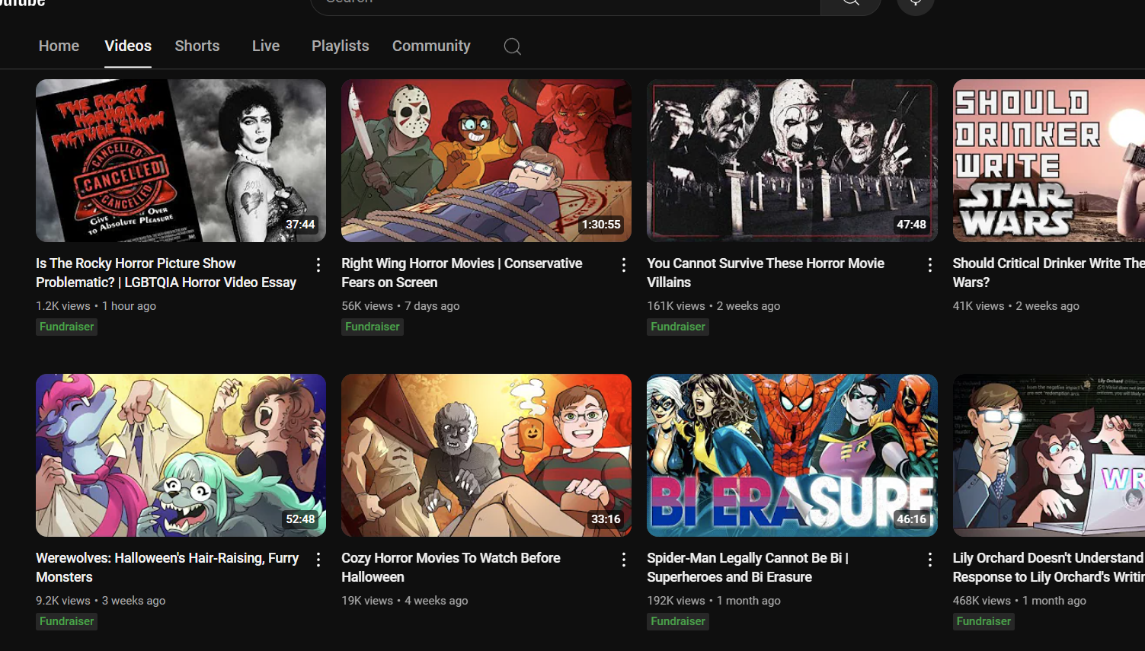Open the Lily Orchard response video thumbnail
The image size is (1145, 651).
pos(1049,455)
